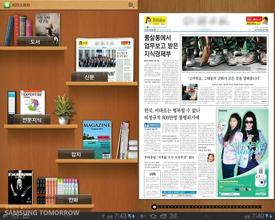Expand the mini apps tray arrow on right screen
Screen dimensions: 275x220
[206, 216]
